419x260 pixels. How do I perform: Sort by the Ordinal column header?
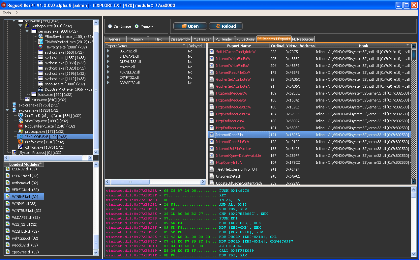(x=277, y=46)
